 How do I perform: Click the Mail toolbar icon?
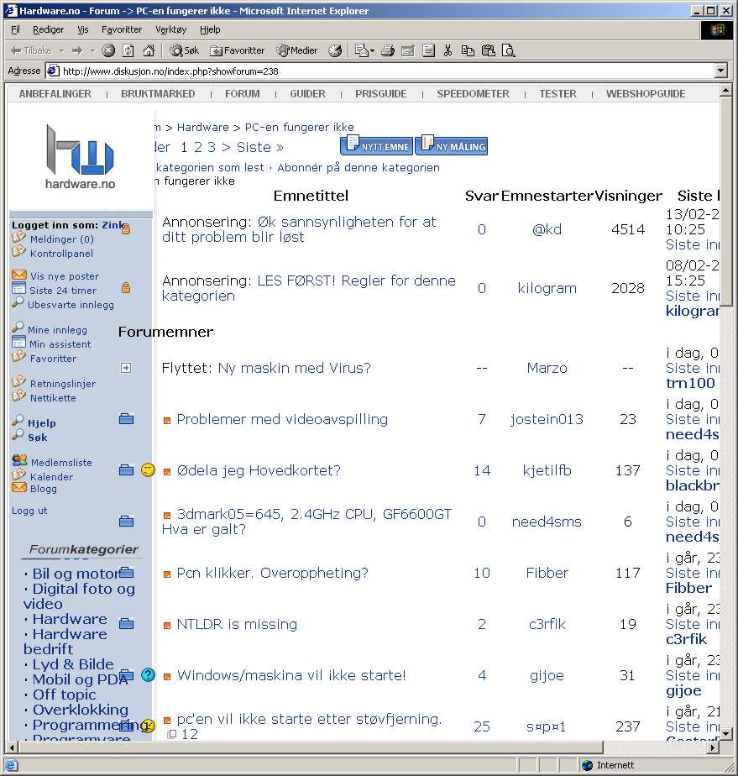(362, 50)
